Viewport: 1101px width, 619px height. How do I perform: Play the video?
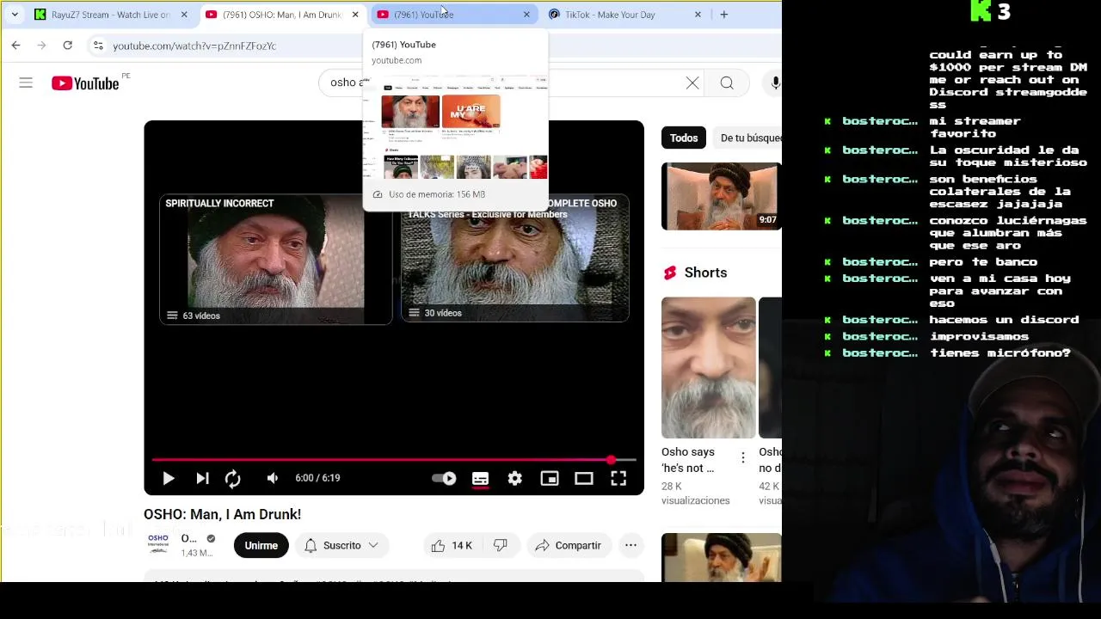[169, 478]
